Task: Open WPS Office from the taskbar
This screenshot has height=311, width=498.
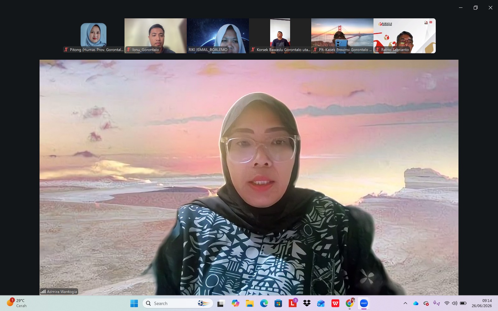Action: (x=335, y=303)
